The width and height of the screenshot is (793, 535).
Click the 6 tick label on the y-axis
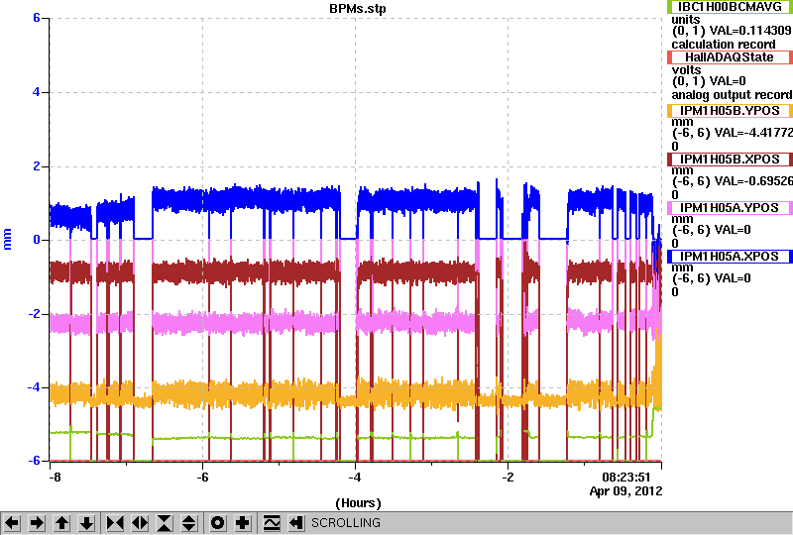coord(37,18)
